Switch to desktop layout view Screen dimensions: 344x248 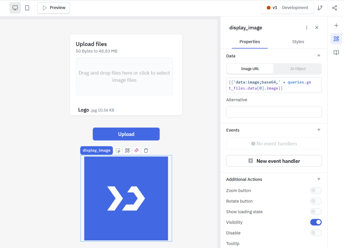(15, 8)
